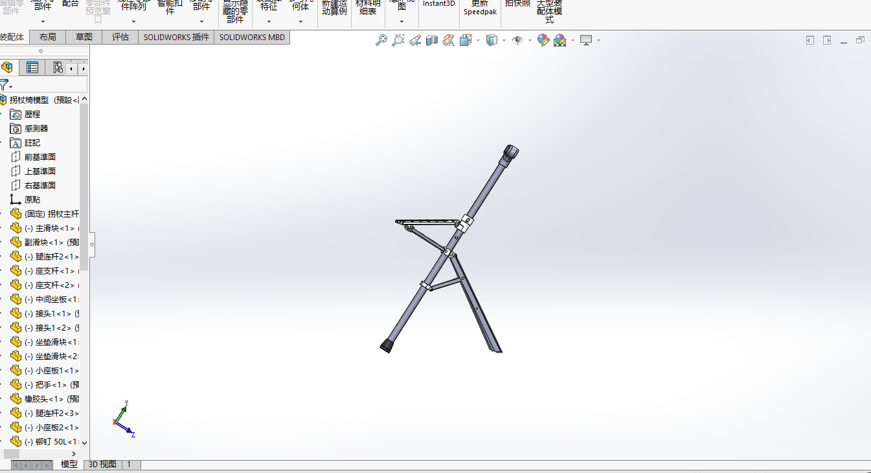Open the View Settings dropdown arrow
Screen dimensions: 871x473
click(x=598, y=40)
